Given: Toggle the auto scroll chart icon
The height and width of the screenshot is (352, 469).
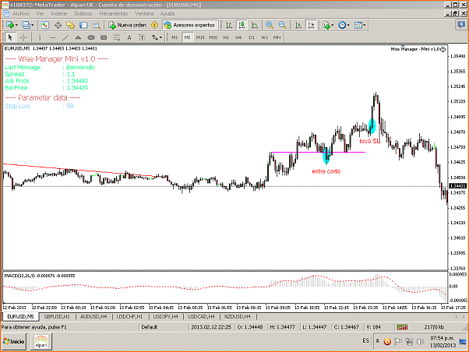Looking at the screenshot, I should click(x=298, y=25).
